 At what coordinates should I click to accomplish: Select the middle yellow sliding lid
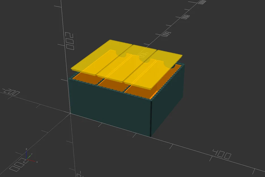(x=127, y=64)
